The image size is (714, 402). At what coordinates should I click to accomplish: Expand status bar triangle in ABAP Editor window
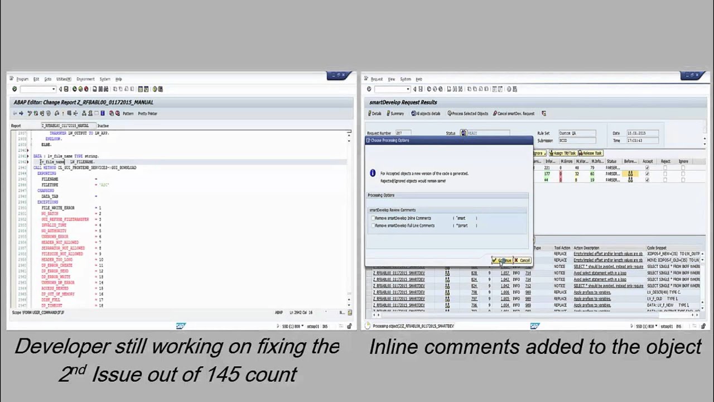point(278,326)
